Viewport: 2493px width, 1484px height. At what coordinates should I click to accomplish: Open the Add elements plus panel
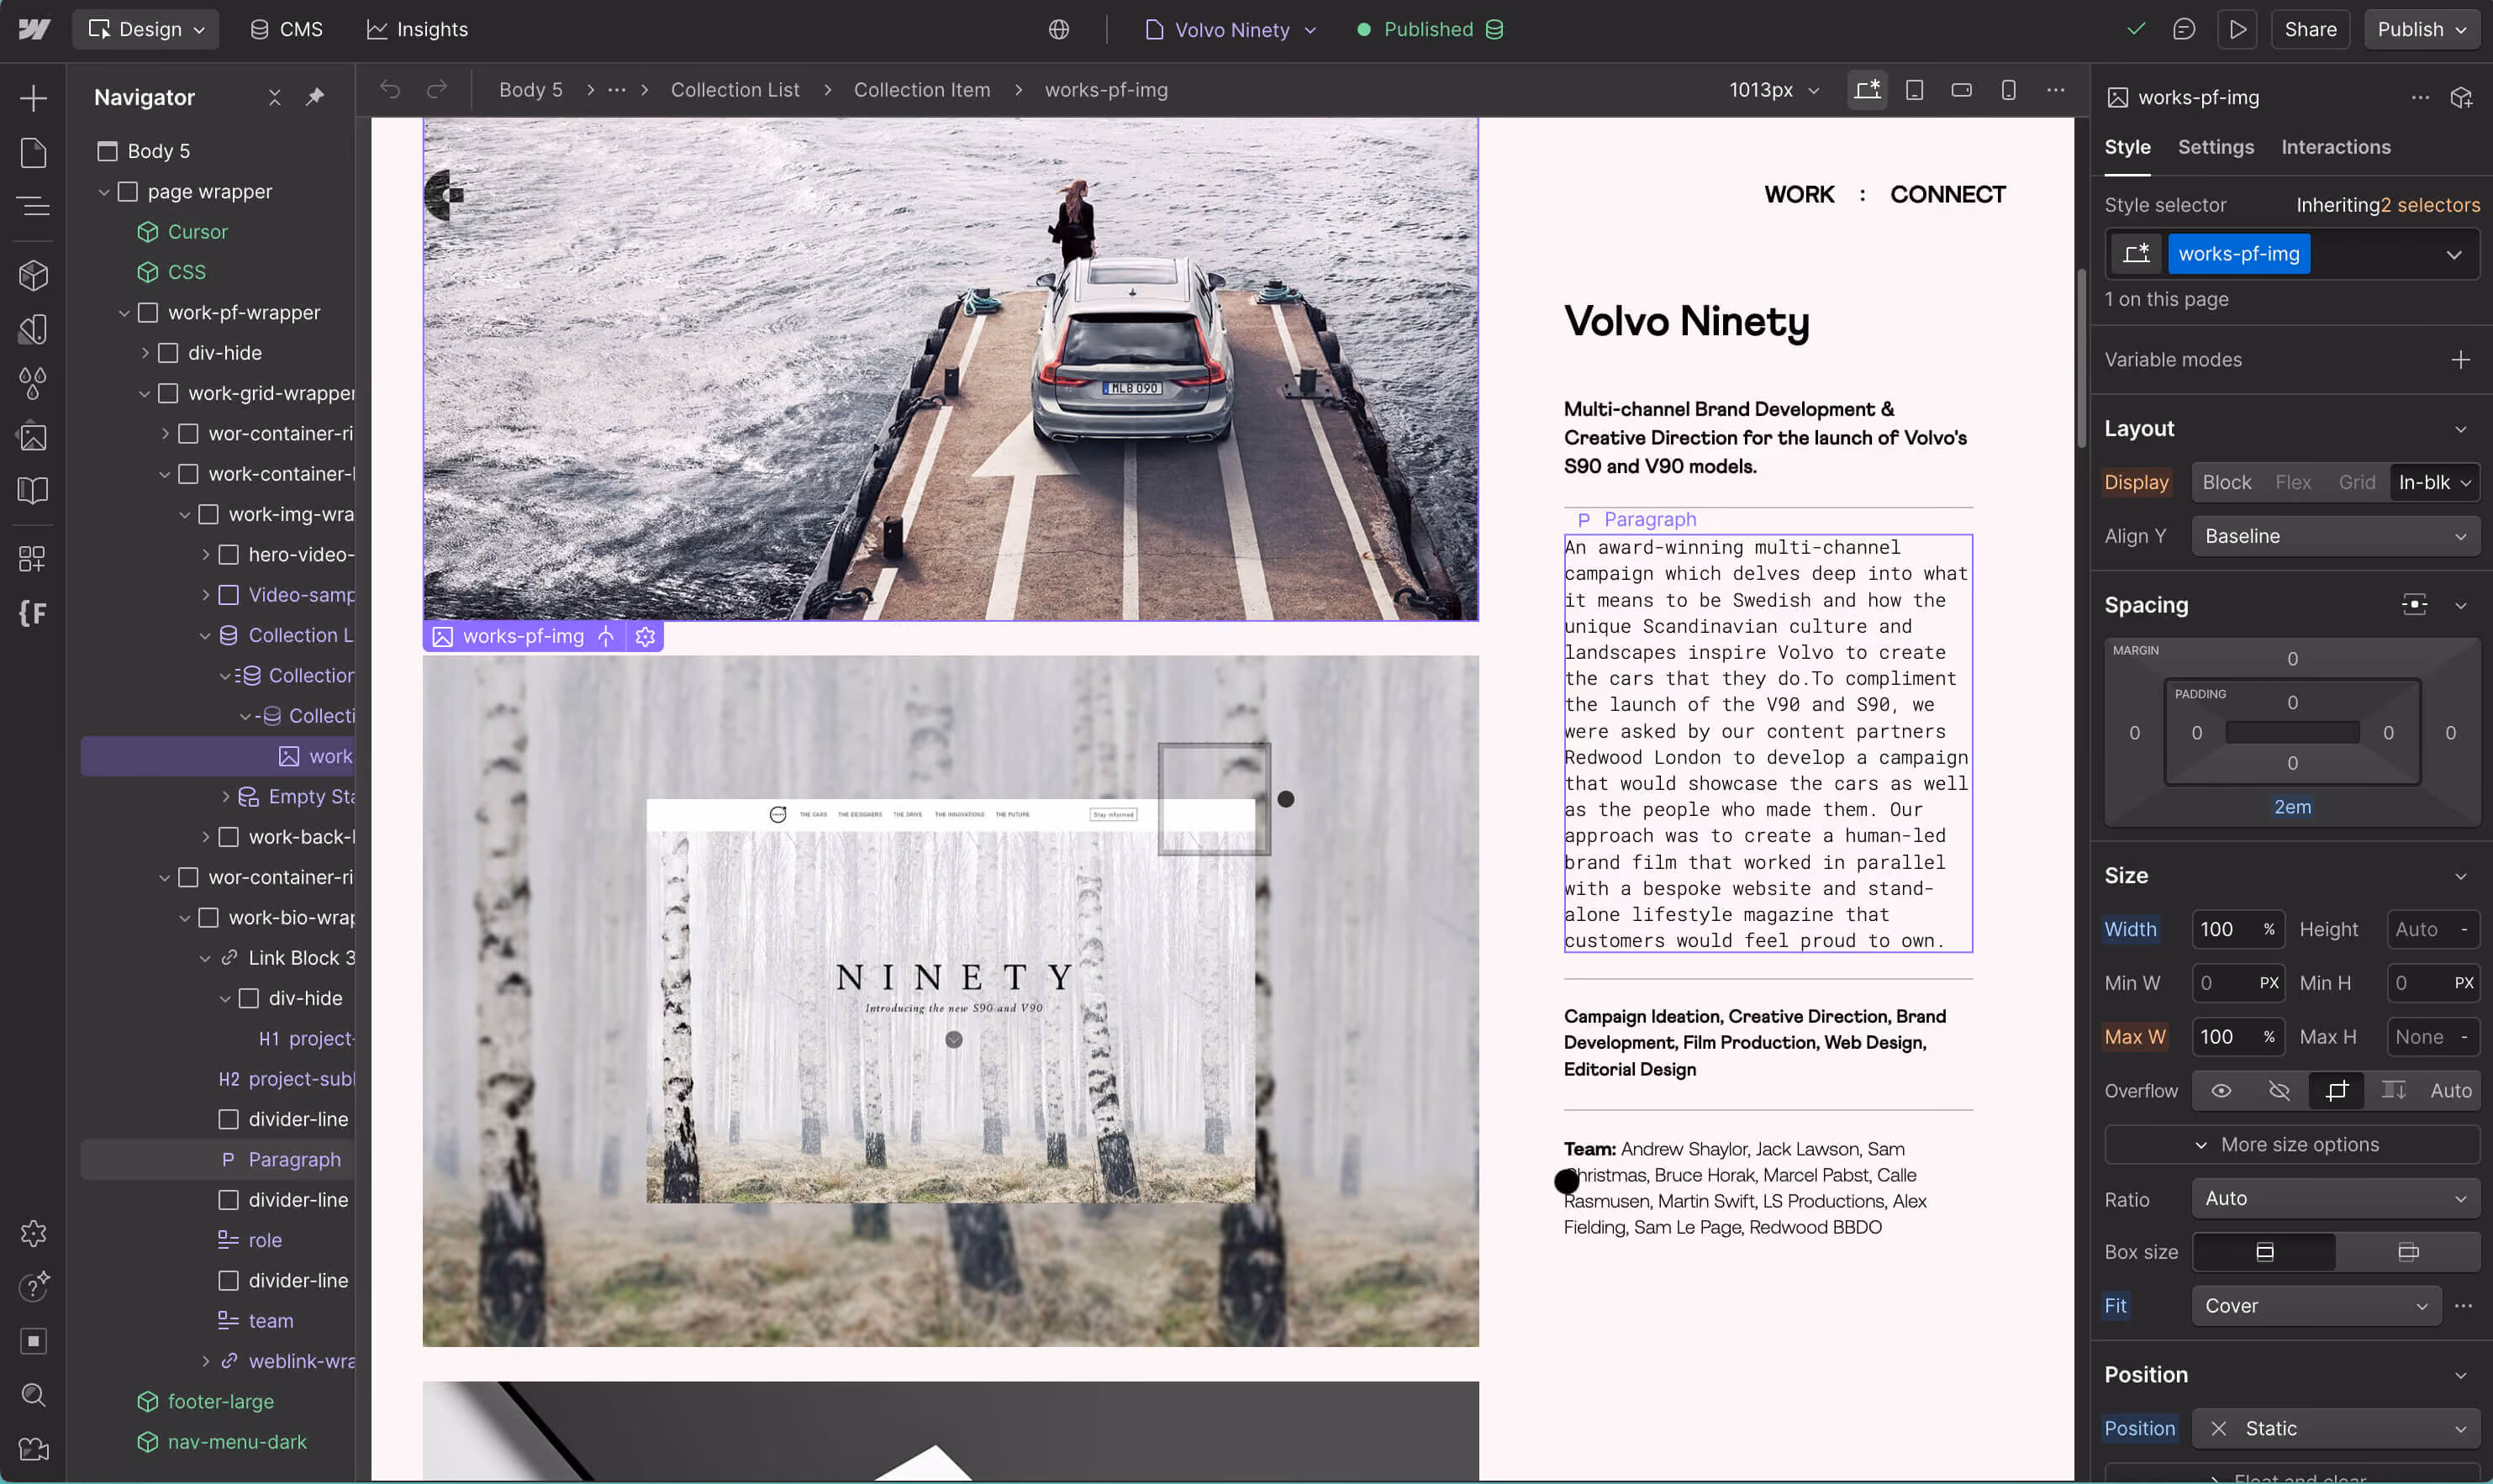[33, 97]
